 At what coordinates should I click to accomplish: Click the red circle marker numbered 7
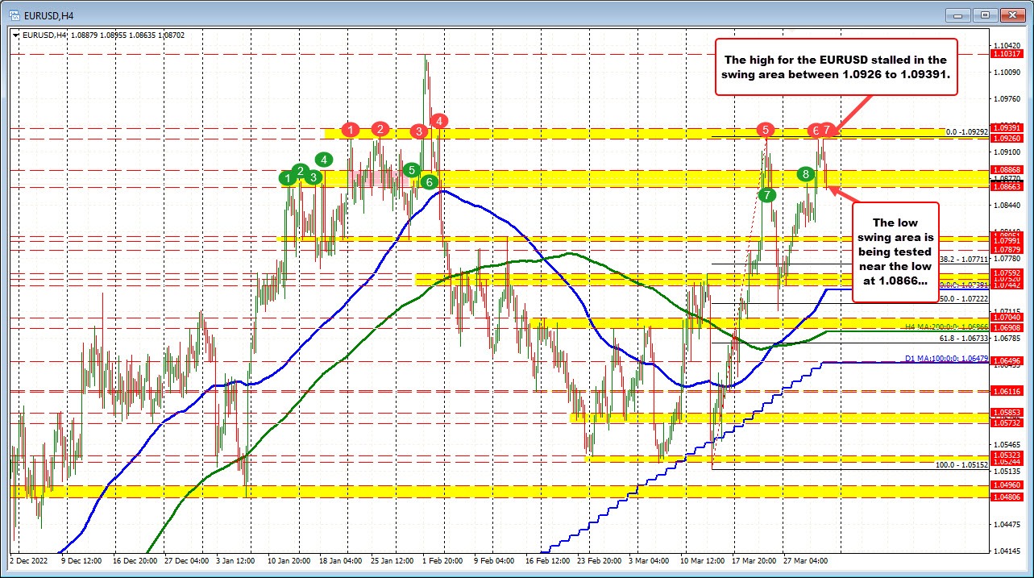[828, 129]
